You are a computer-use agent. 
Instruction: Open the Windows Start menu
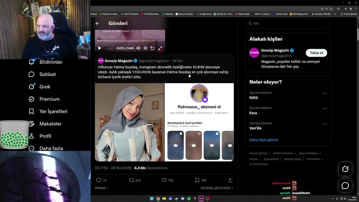pos(152,199)
